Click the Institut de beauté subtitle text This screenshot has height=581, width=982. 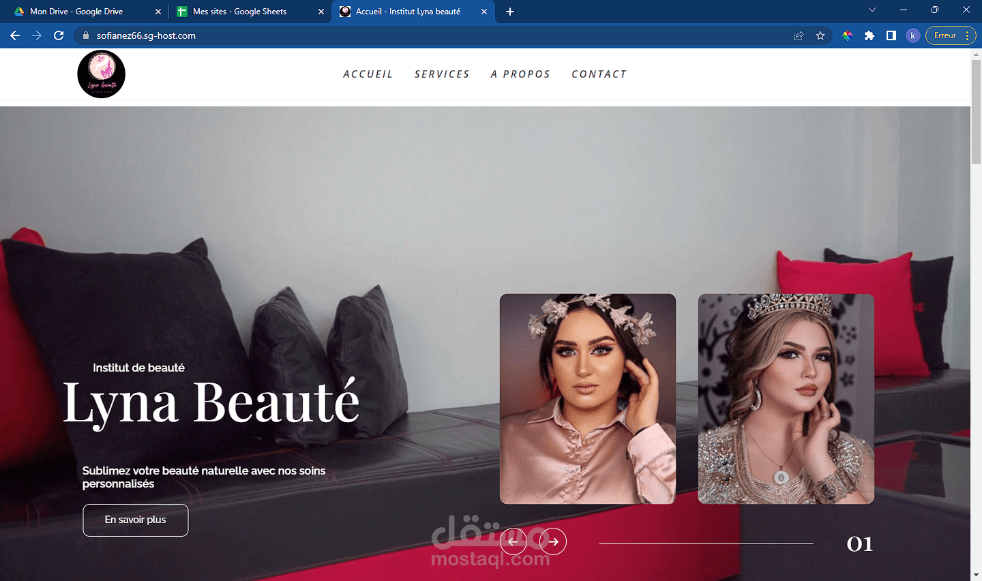click(x=139, y=368)
